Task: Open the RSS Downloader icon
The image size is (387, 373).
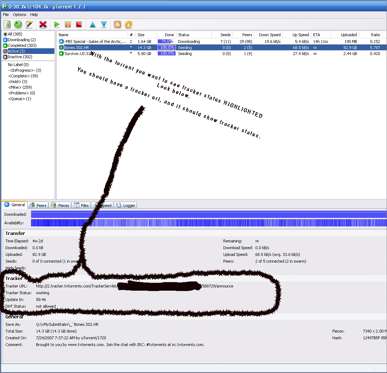Action: (x=117, y=24)
